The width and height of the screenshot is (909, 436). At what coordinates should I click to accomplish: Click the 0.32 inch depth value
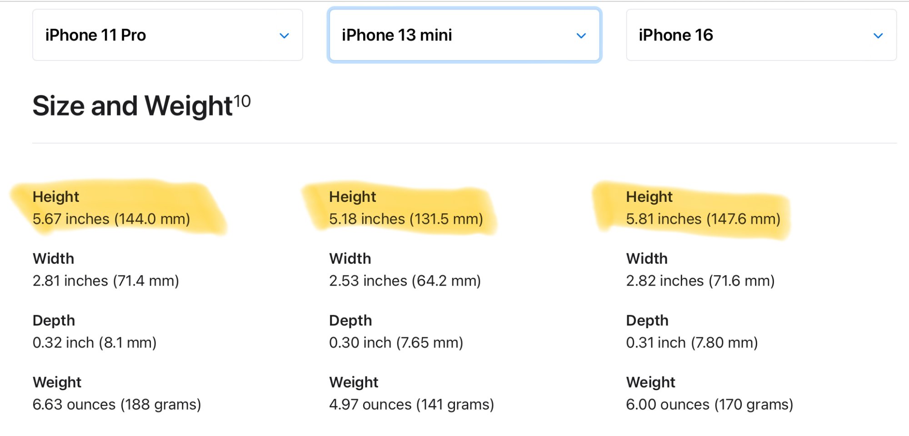click(x=95, y=343)
